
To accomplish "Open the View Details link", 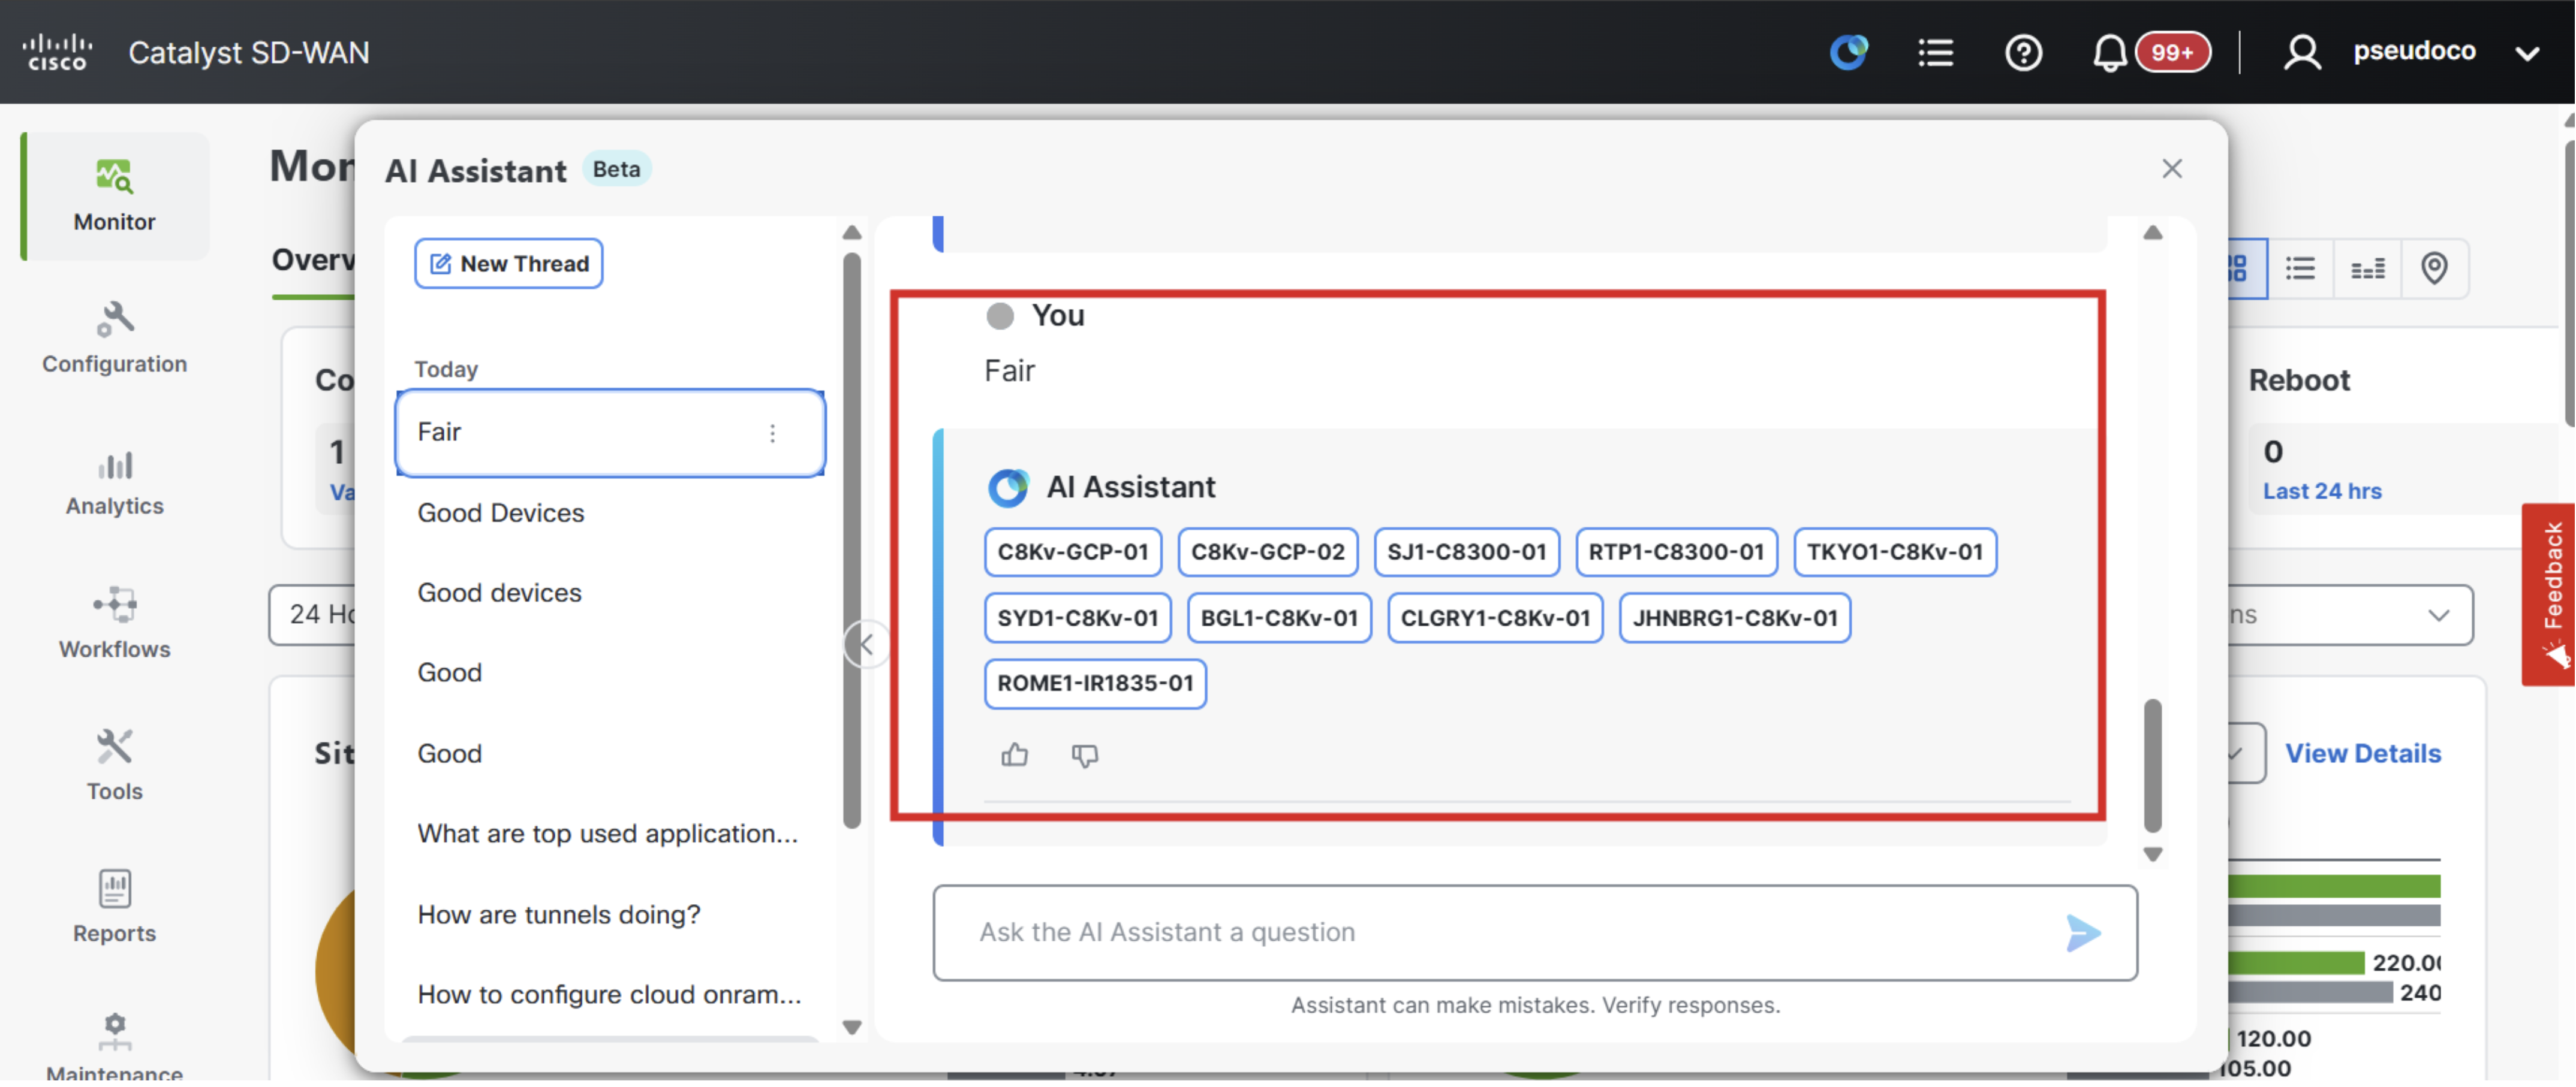I will coord(2362,753).
